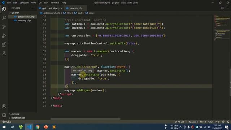Click getcoordinat.php in the breadcrumb
231x130 pixels.
(x=52, y=13)
